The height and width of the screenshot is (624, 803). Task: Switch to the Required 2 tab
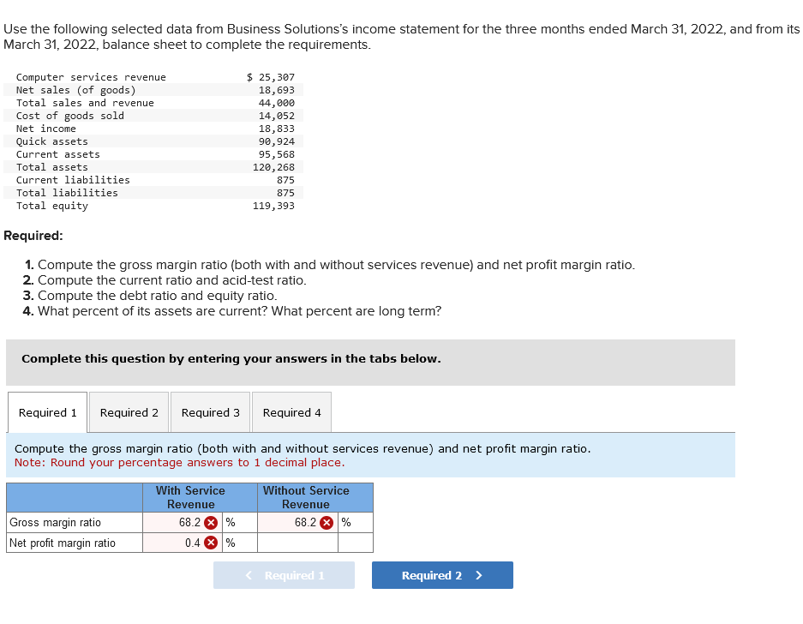(x=129, y=411)
